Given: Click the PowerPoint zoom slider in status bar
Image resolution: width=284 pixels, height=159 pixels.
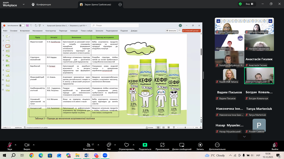Looking at the screenshot, I should (185, 127).
